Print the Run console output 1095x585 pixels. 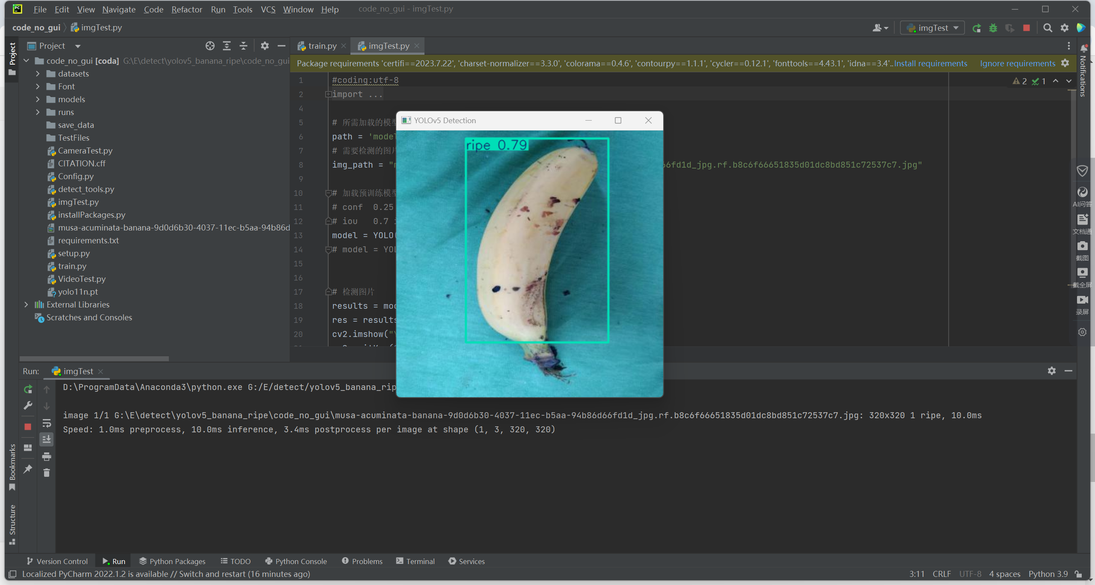(x=47, y=456)
